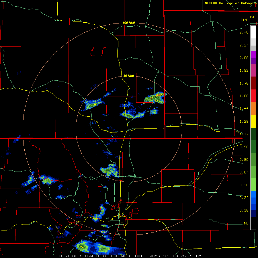Click the 0.64 legend value
The image size is (258, 258).
[x=244, y=172]
